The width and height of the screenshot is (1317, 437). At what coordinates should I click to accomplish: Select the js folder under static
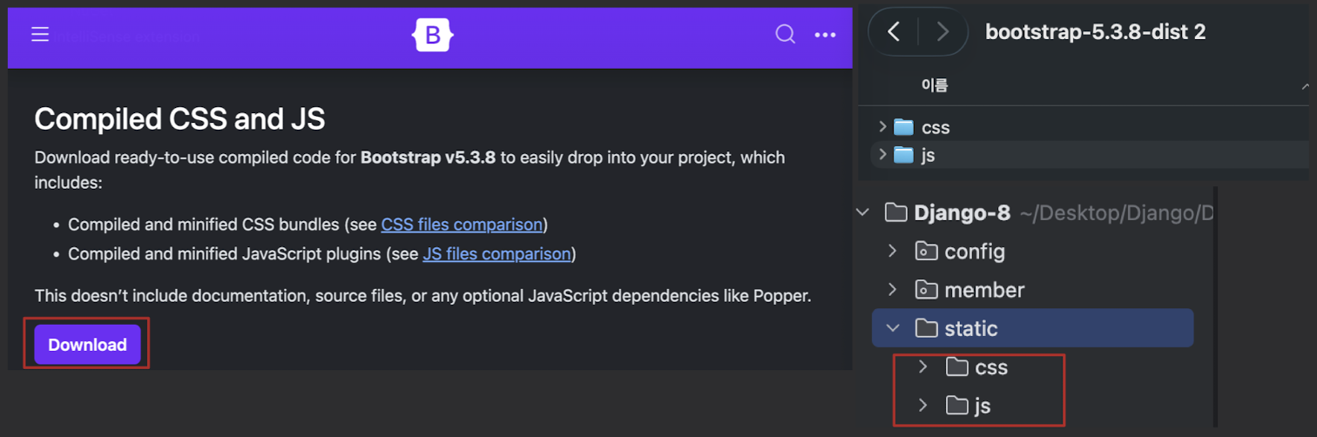click(x=982, y=406)
